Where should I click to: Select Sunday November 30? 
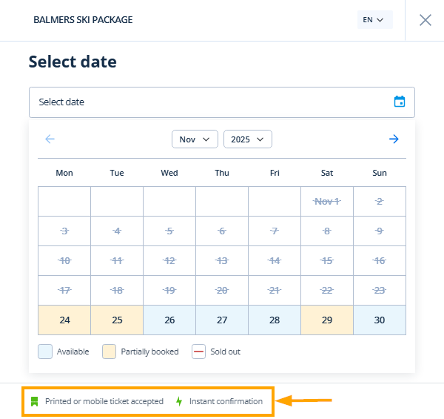380,320
